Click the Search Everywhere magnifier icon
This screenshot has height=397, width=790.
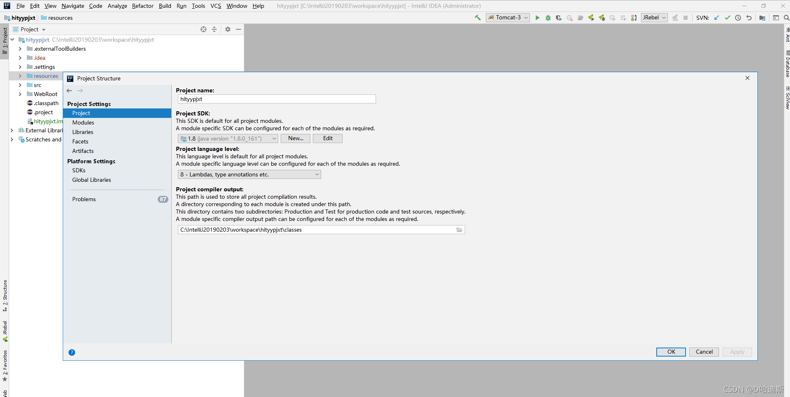(786, 18)
